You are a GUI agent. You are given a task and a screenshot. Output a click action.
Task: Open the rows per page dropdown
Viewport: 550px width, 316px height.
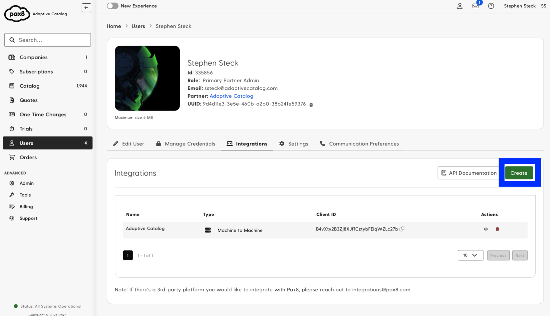(470, 255)
